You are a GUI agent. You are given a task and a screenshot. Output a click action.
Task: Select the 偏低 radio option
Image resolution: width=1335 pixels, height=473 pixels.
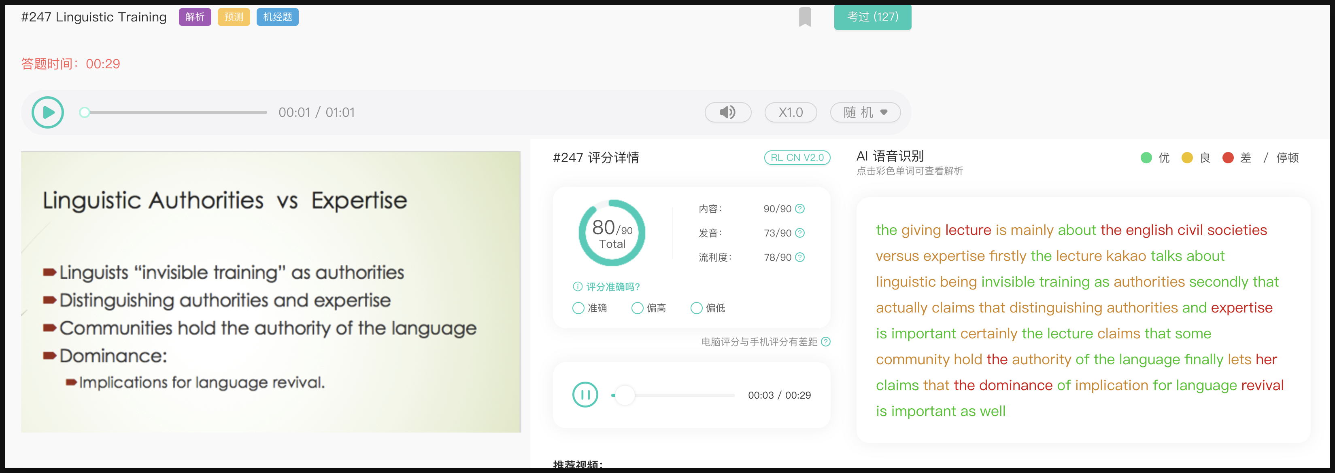(697, 308)
